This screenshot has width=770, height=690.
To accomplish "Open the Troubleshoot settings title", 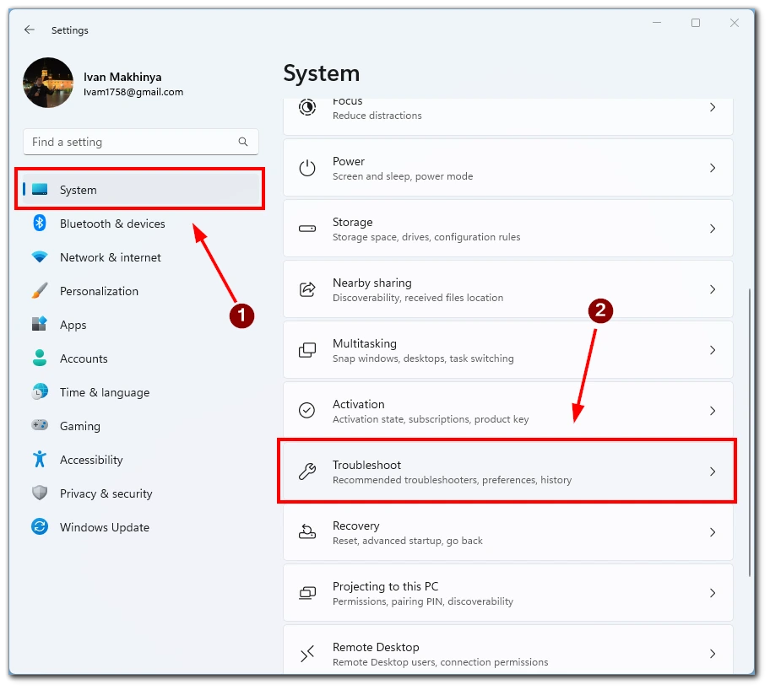I will (366, 466).
